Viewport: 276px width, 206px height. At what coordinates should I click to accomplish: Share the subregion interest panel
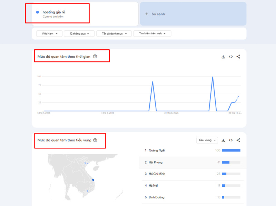(238, 140)
